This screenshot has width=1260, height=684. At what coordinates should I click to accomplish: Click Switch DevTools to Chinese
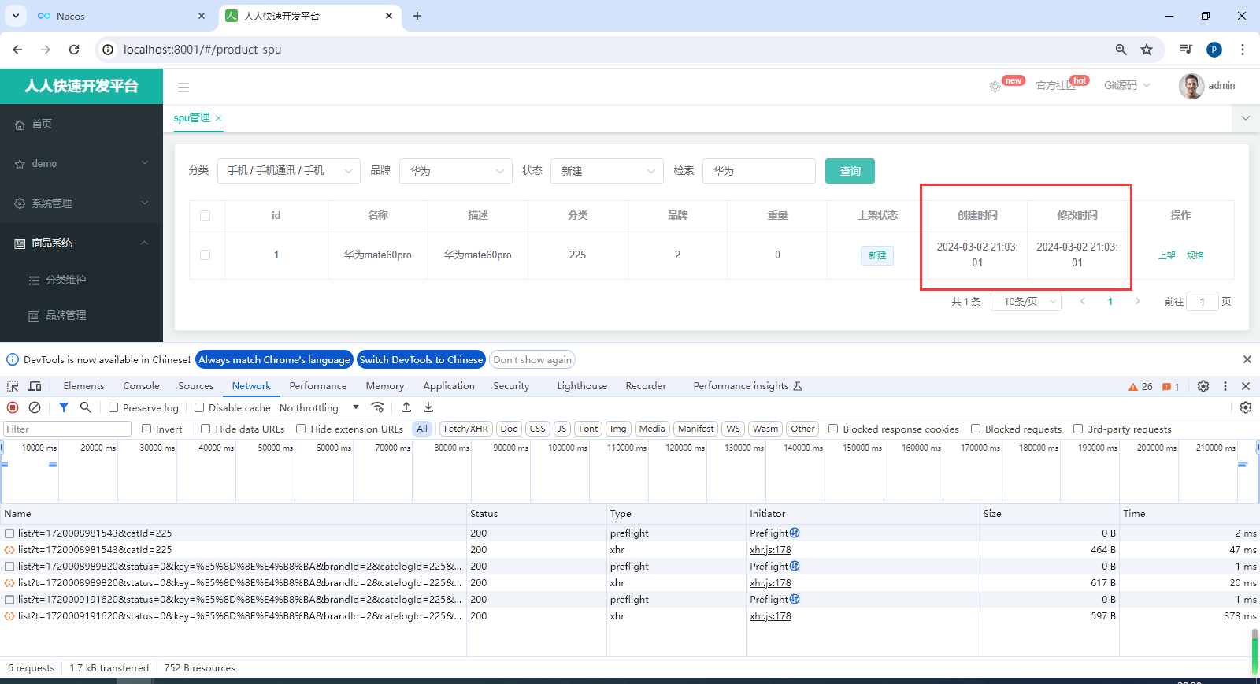click(x=421, y=359)
